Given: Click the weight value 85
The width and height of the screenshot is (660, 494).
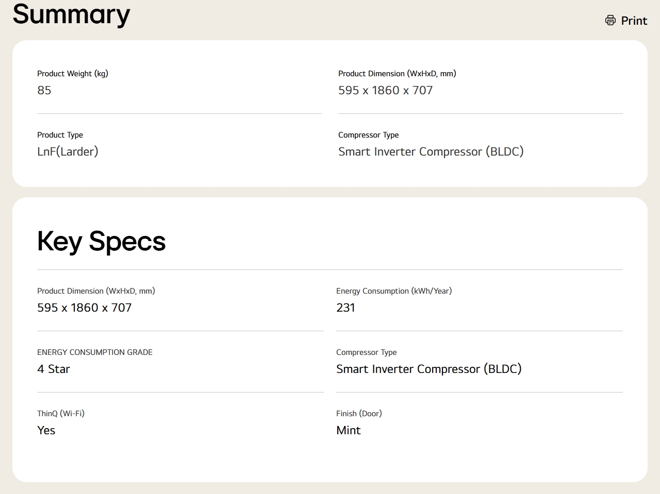Looking at the screenshot, I should 44,91.
